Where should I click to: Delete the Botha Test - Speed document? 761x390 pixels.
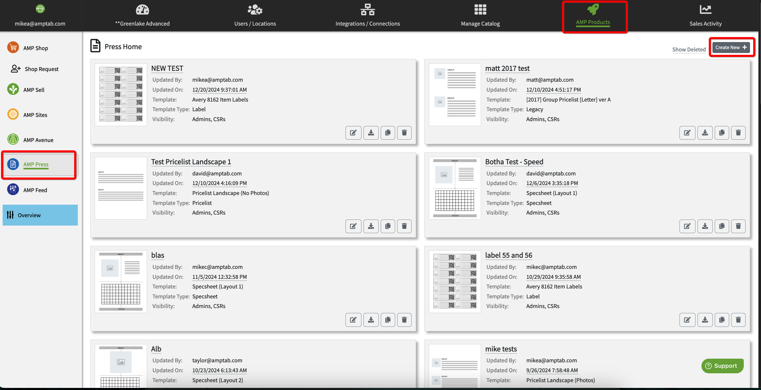tap(738, 226)
